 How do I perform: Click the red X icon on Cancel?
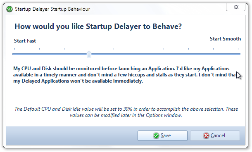(206, 135)
